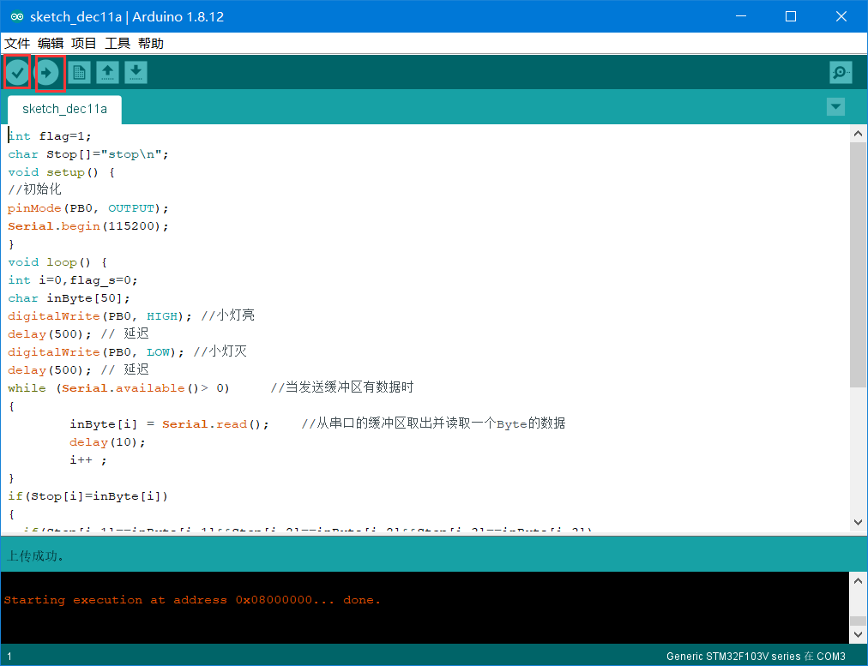This screenshot has height=666, width=868.
Task: Click the console scrollbar down arrow
Action: click(x=858, y=634)
